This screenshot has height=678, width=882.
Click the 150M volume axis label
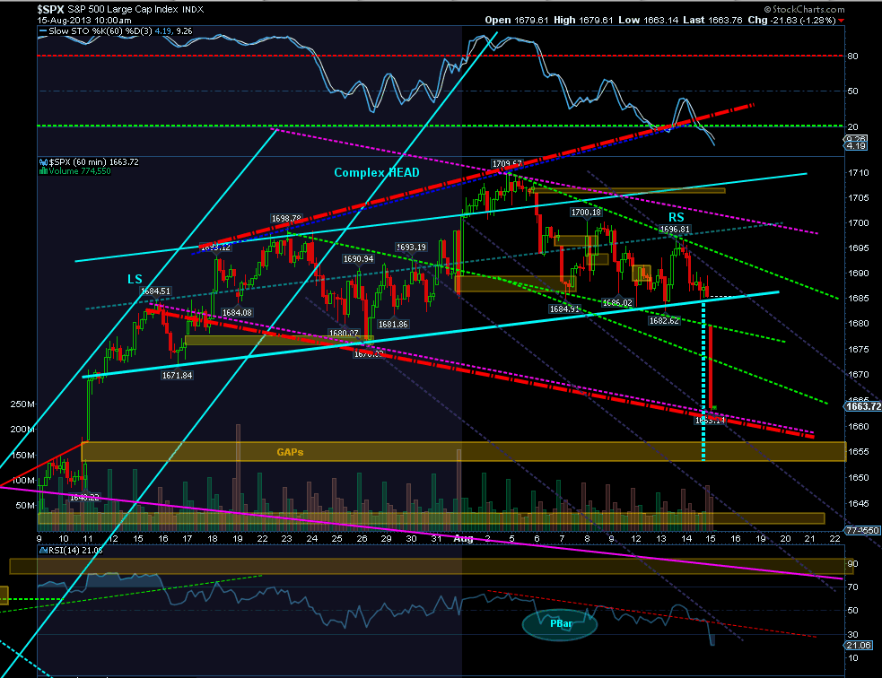22,456
